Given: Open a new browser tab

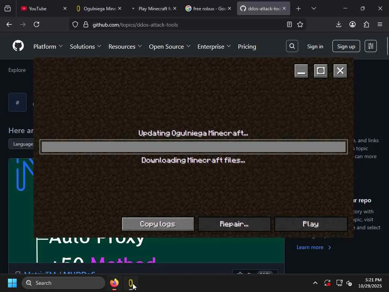Looking at the screenshot, I should click(299, 9).
